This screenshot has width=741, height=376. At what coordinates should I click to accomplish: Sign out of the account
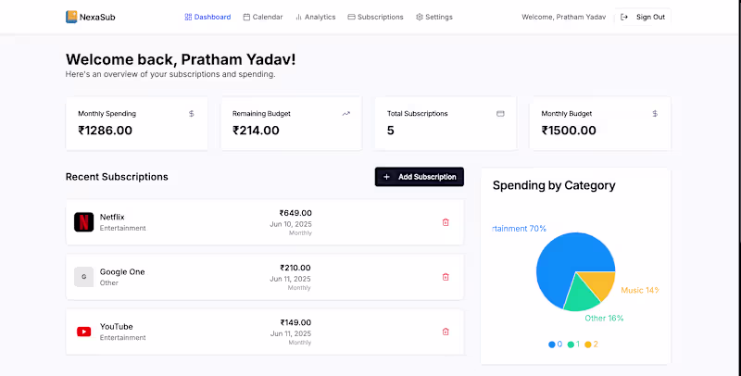pyautogui.click(x=643, y=17)
